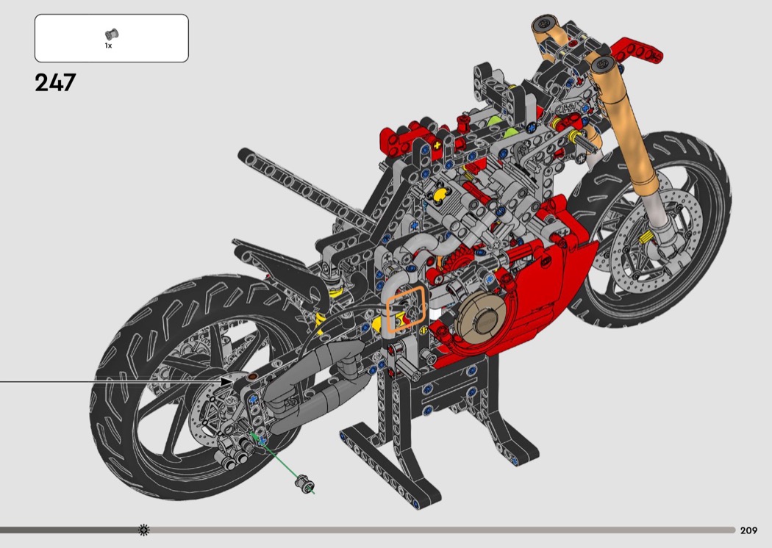Click the orange highlighted square on the engine
The height and width of the screenshot is (548, 772).
point(407,305)
